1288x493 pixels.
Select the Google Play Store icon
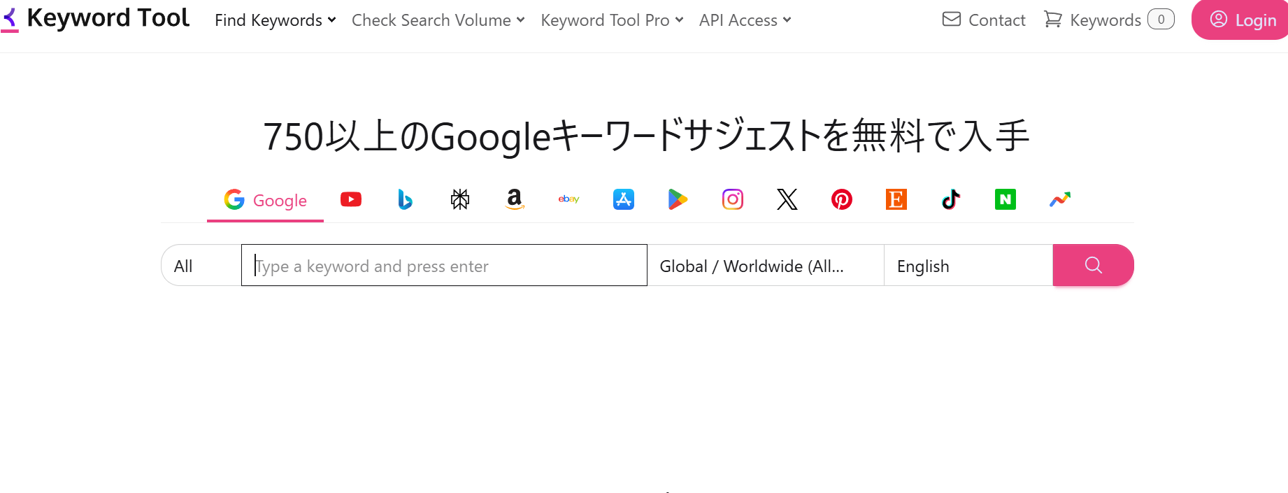pos(678,200)
